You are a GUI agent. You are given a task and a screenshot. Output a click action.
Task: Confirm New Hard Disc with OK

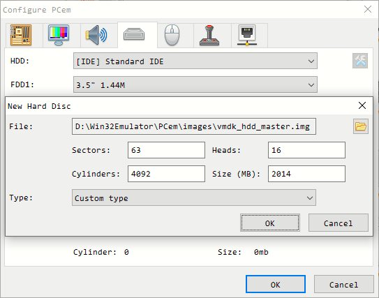270,223
